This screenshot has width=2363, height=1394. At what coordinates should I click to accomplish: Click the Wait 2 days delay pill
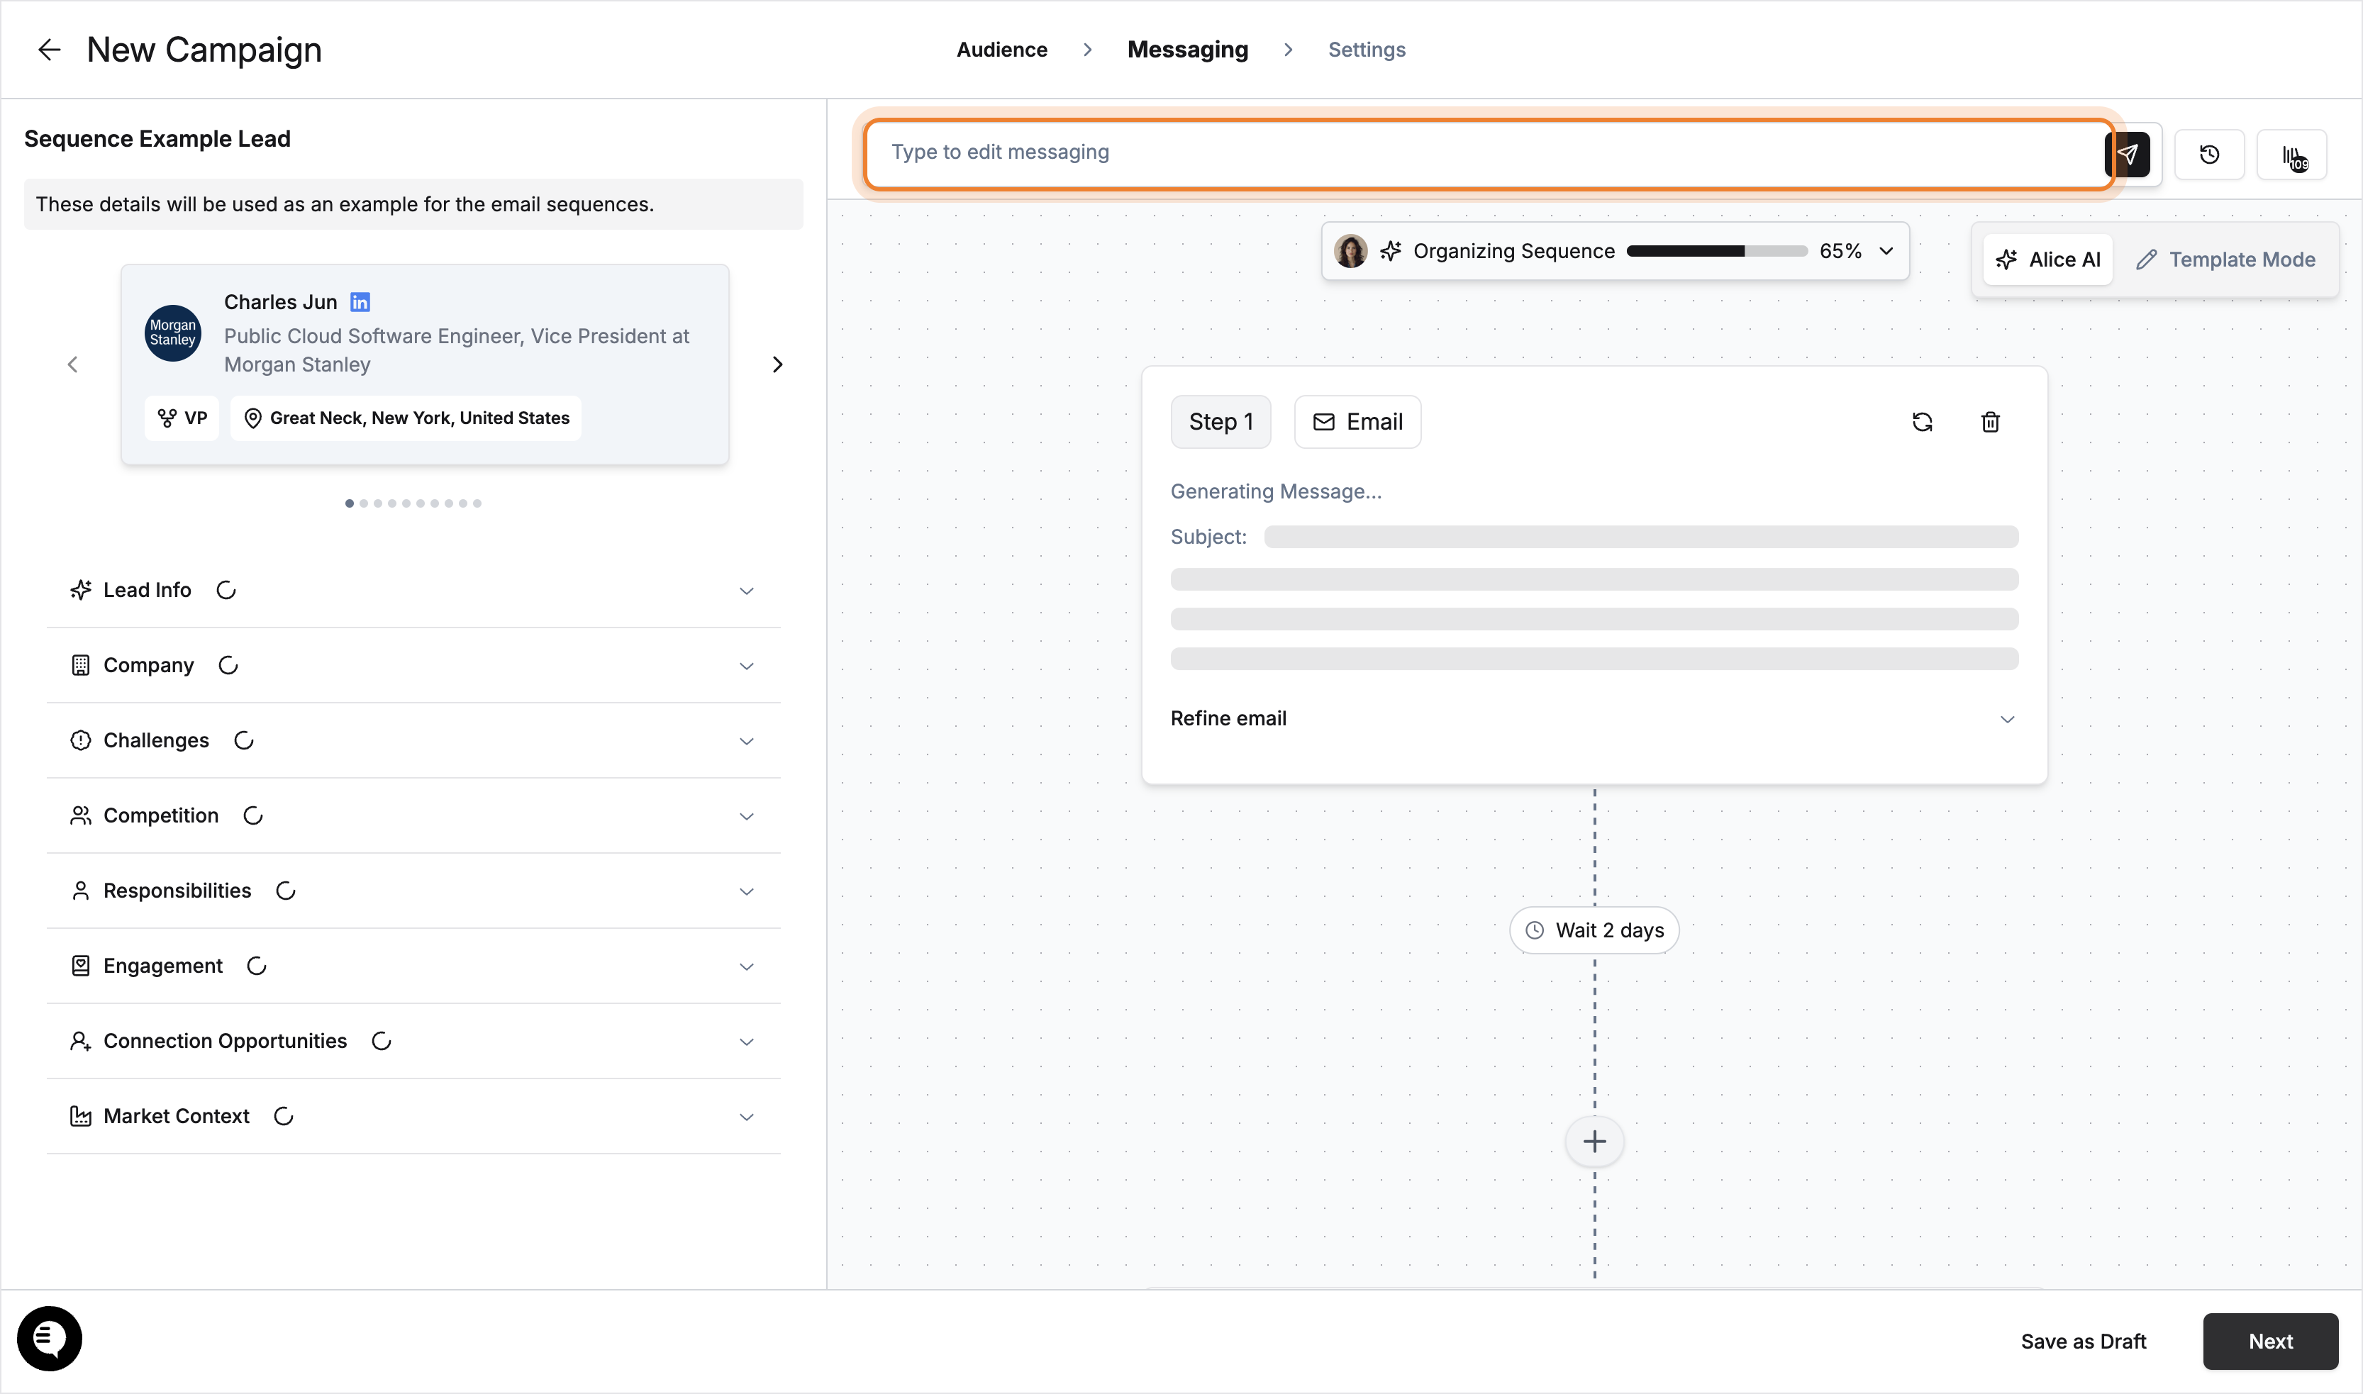point(1594,930)
